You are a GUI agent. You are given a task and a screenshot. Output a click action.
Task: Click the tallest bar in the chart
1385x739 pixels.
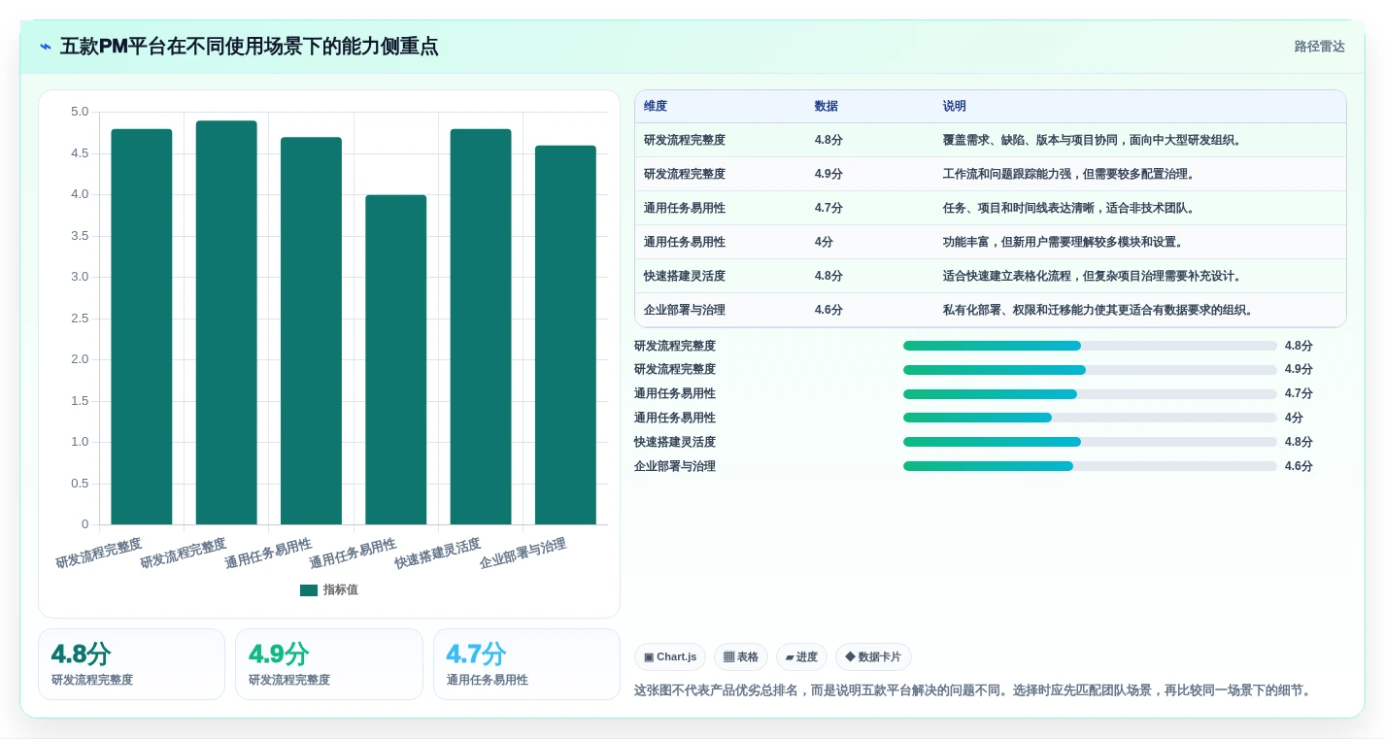coord(226,322)
